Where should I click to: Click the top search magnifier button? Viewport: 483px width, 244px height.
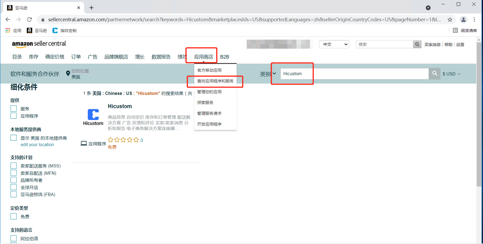[x=417, y=44]
